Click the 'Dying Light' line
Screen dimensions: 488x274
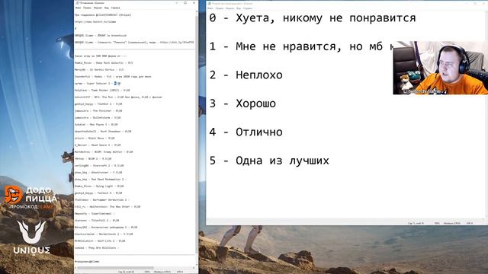[x=99, y=186]
